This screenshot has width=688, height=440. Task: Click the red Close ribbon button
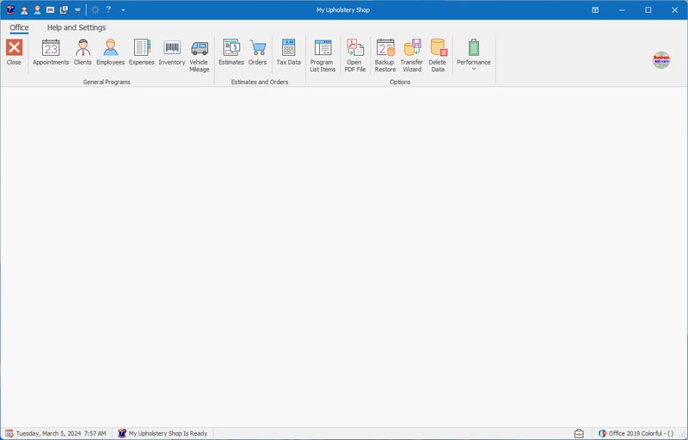click(14, 52)
